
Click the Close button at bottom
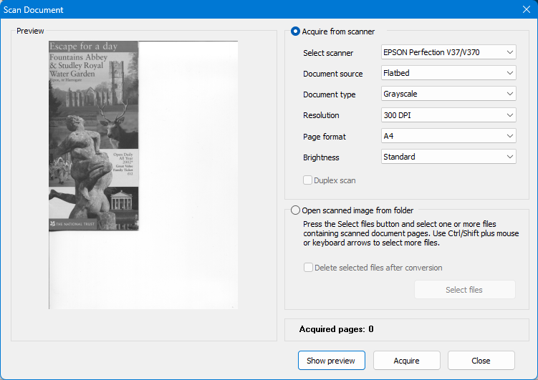[x=481, y=361]
